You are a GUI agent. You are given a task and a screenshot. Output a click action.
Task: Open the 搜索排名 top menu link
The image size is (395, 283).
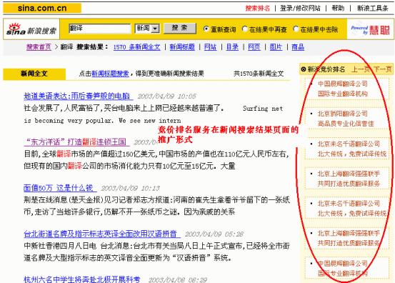(257, 9)
